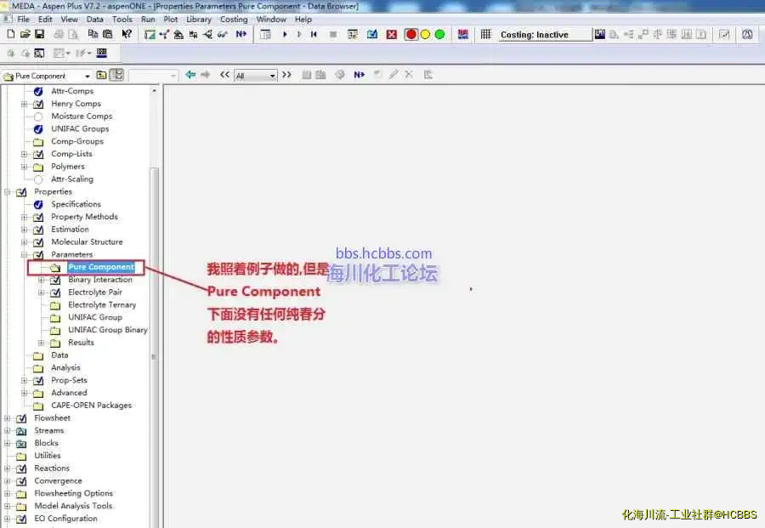Open the Pure Component folder dropdown
Screen dimensions: 765x528
click(88, 77)
